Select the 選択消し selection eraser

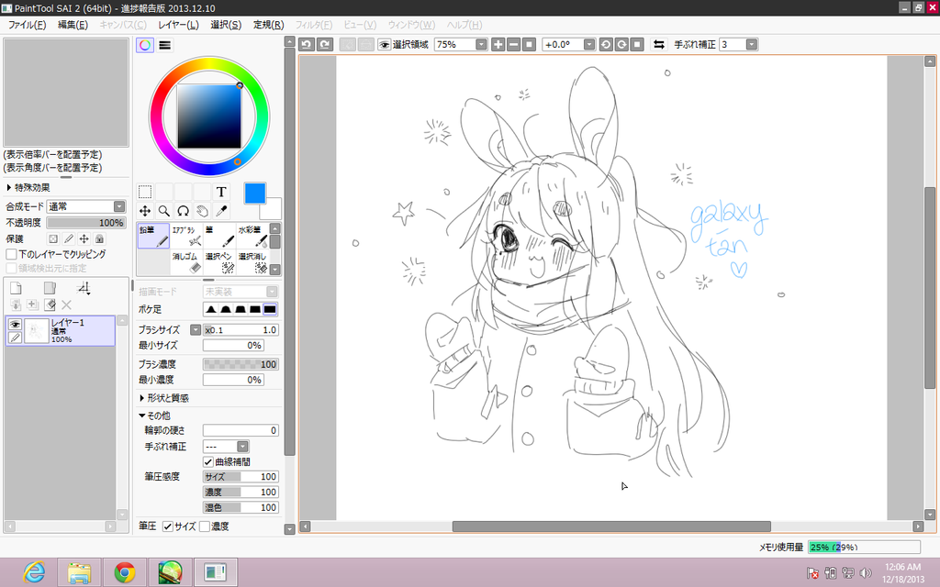(252, 263)
